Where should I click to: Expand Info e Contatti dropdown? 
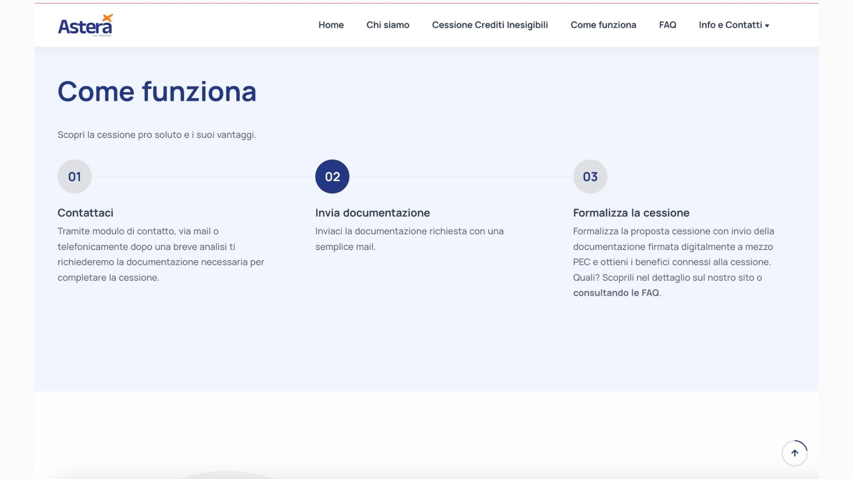[734, 25]
